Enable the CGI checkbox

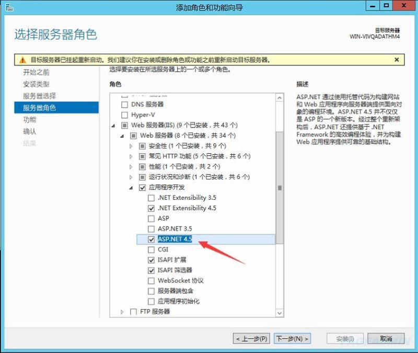coord(151,250)
